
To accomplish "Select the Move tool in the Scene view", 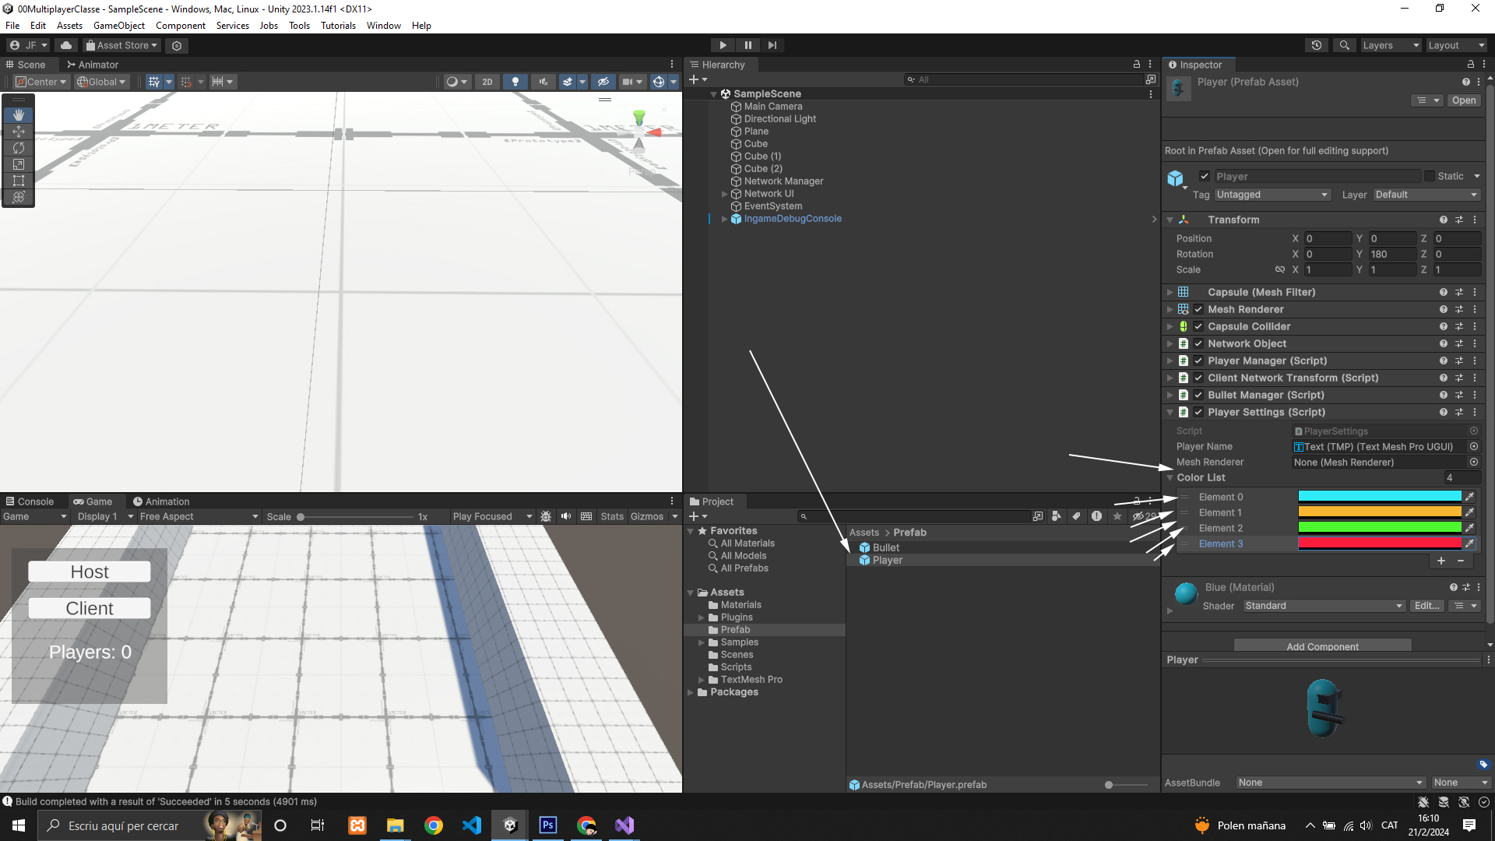I will tap(19, 132).
